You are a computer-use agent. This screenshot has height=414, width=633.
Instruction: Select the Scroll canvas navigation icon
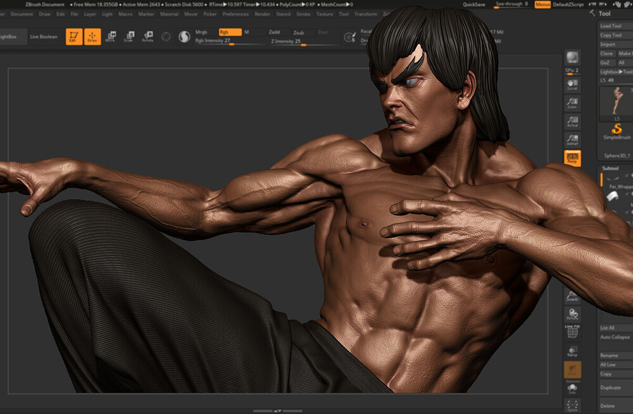(572, 85)
